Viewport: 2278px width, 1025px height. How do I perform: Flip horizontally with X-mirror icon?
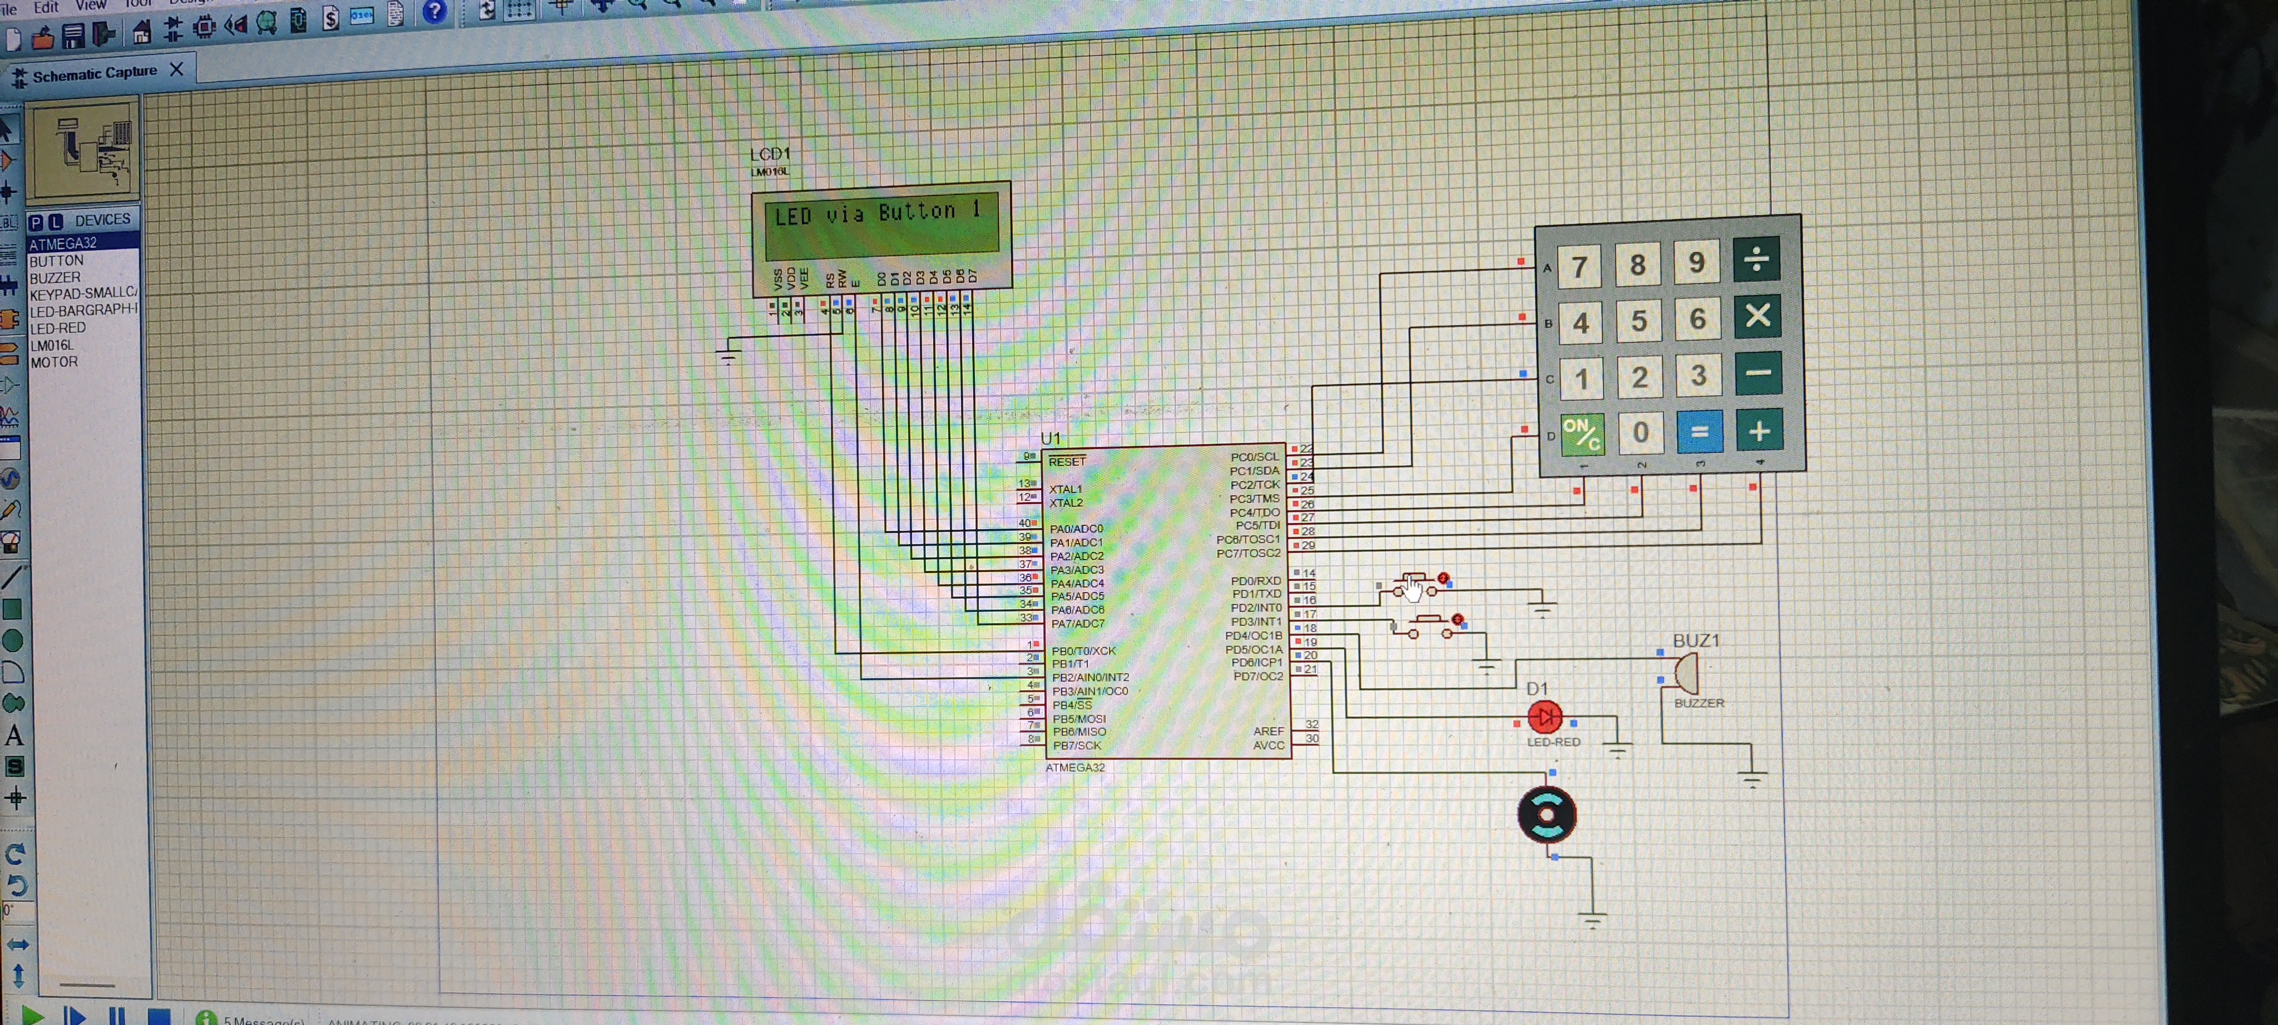[18, 944]
